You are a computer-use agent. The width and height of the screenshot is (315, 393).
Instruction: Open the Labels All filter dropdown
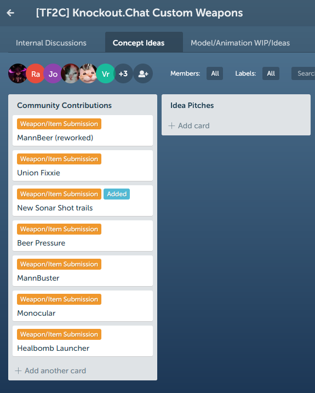[x=271, y=73]
